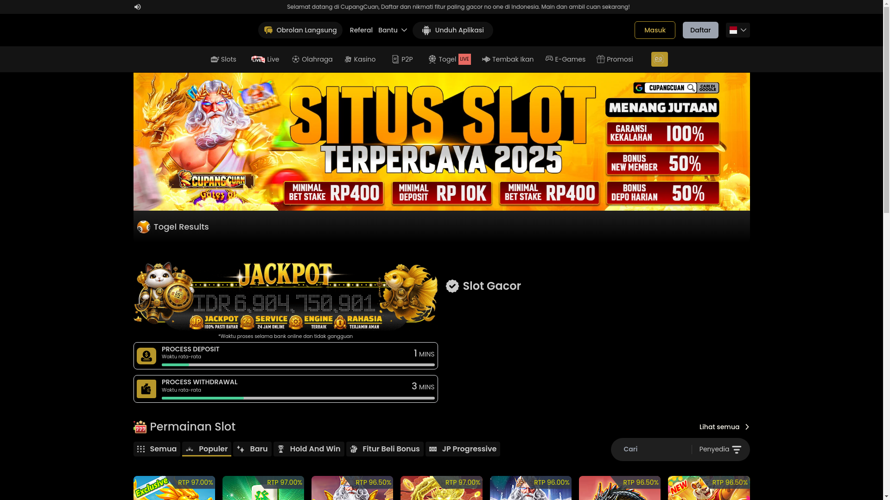Click the P2P card icon
890x500 pixels.
tap(395, 59)
